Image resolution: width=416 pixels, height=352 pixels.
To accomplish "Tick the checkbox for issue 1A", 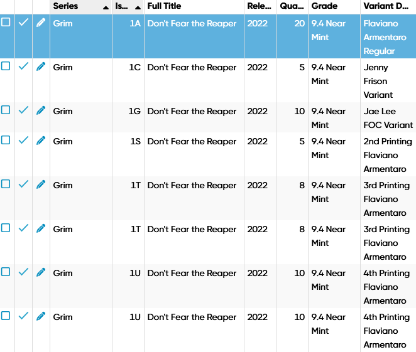I will pos(6,22).
